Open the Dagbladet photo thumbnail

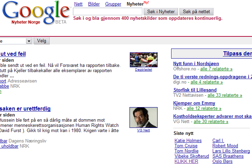(144, 60)
